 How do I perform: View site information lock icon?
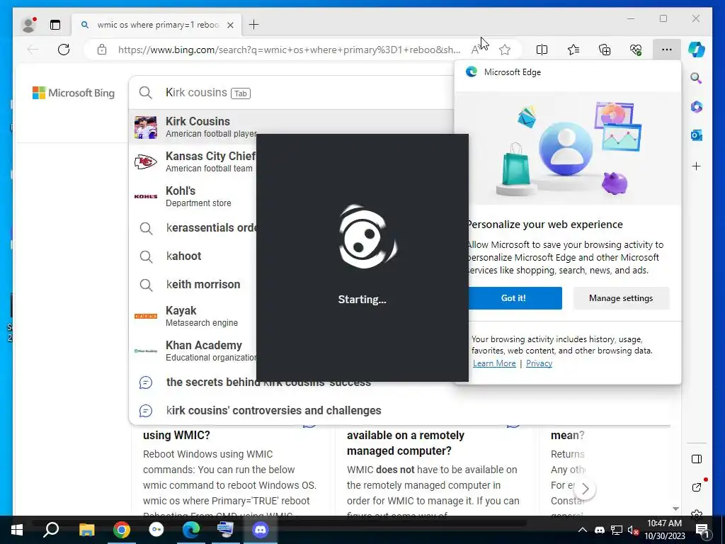coord(102,50)
